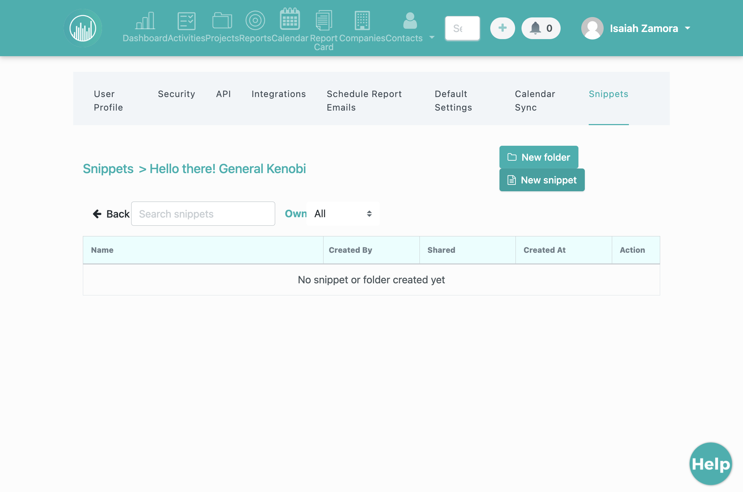Open the Activities checklist icon

(x=186, y=21)
